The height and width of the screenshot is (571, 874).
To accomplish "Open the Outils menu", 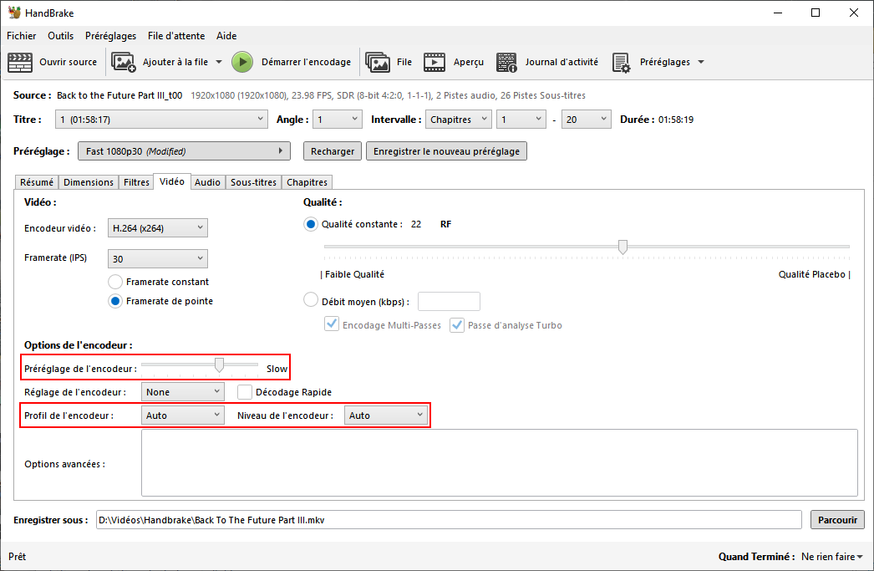I will [60, 36].
